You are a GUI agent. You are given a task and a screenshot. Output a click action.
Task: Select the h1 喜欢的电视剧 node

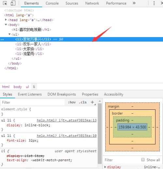[31, 30]
